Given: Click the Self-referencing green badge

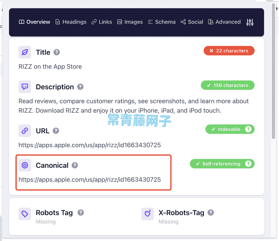Looking at the screenshot, I should coord(222,164).
